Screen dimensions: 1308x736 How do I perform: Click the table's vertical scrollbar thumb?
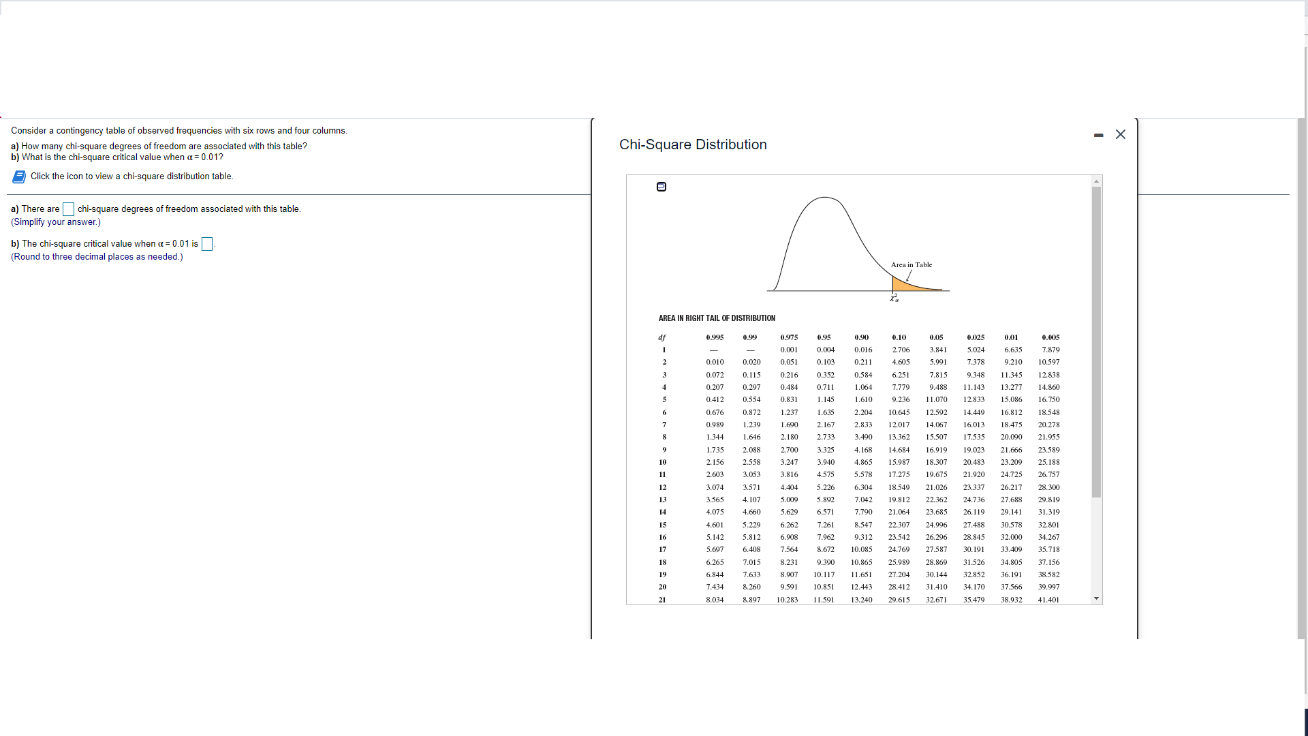pyautogui.click(x=1096, y=341)
